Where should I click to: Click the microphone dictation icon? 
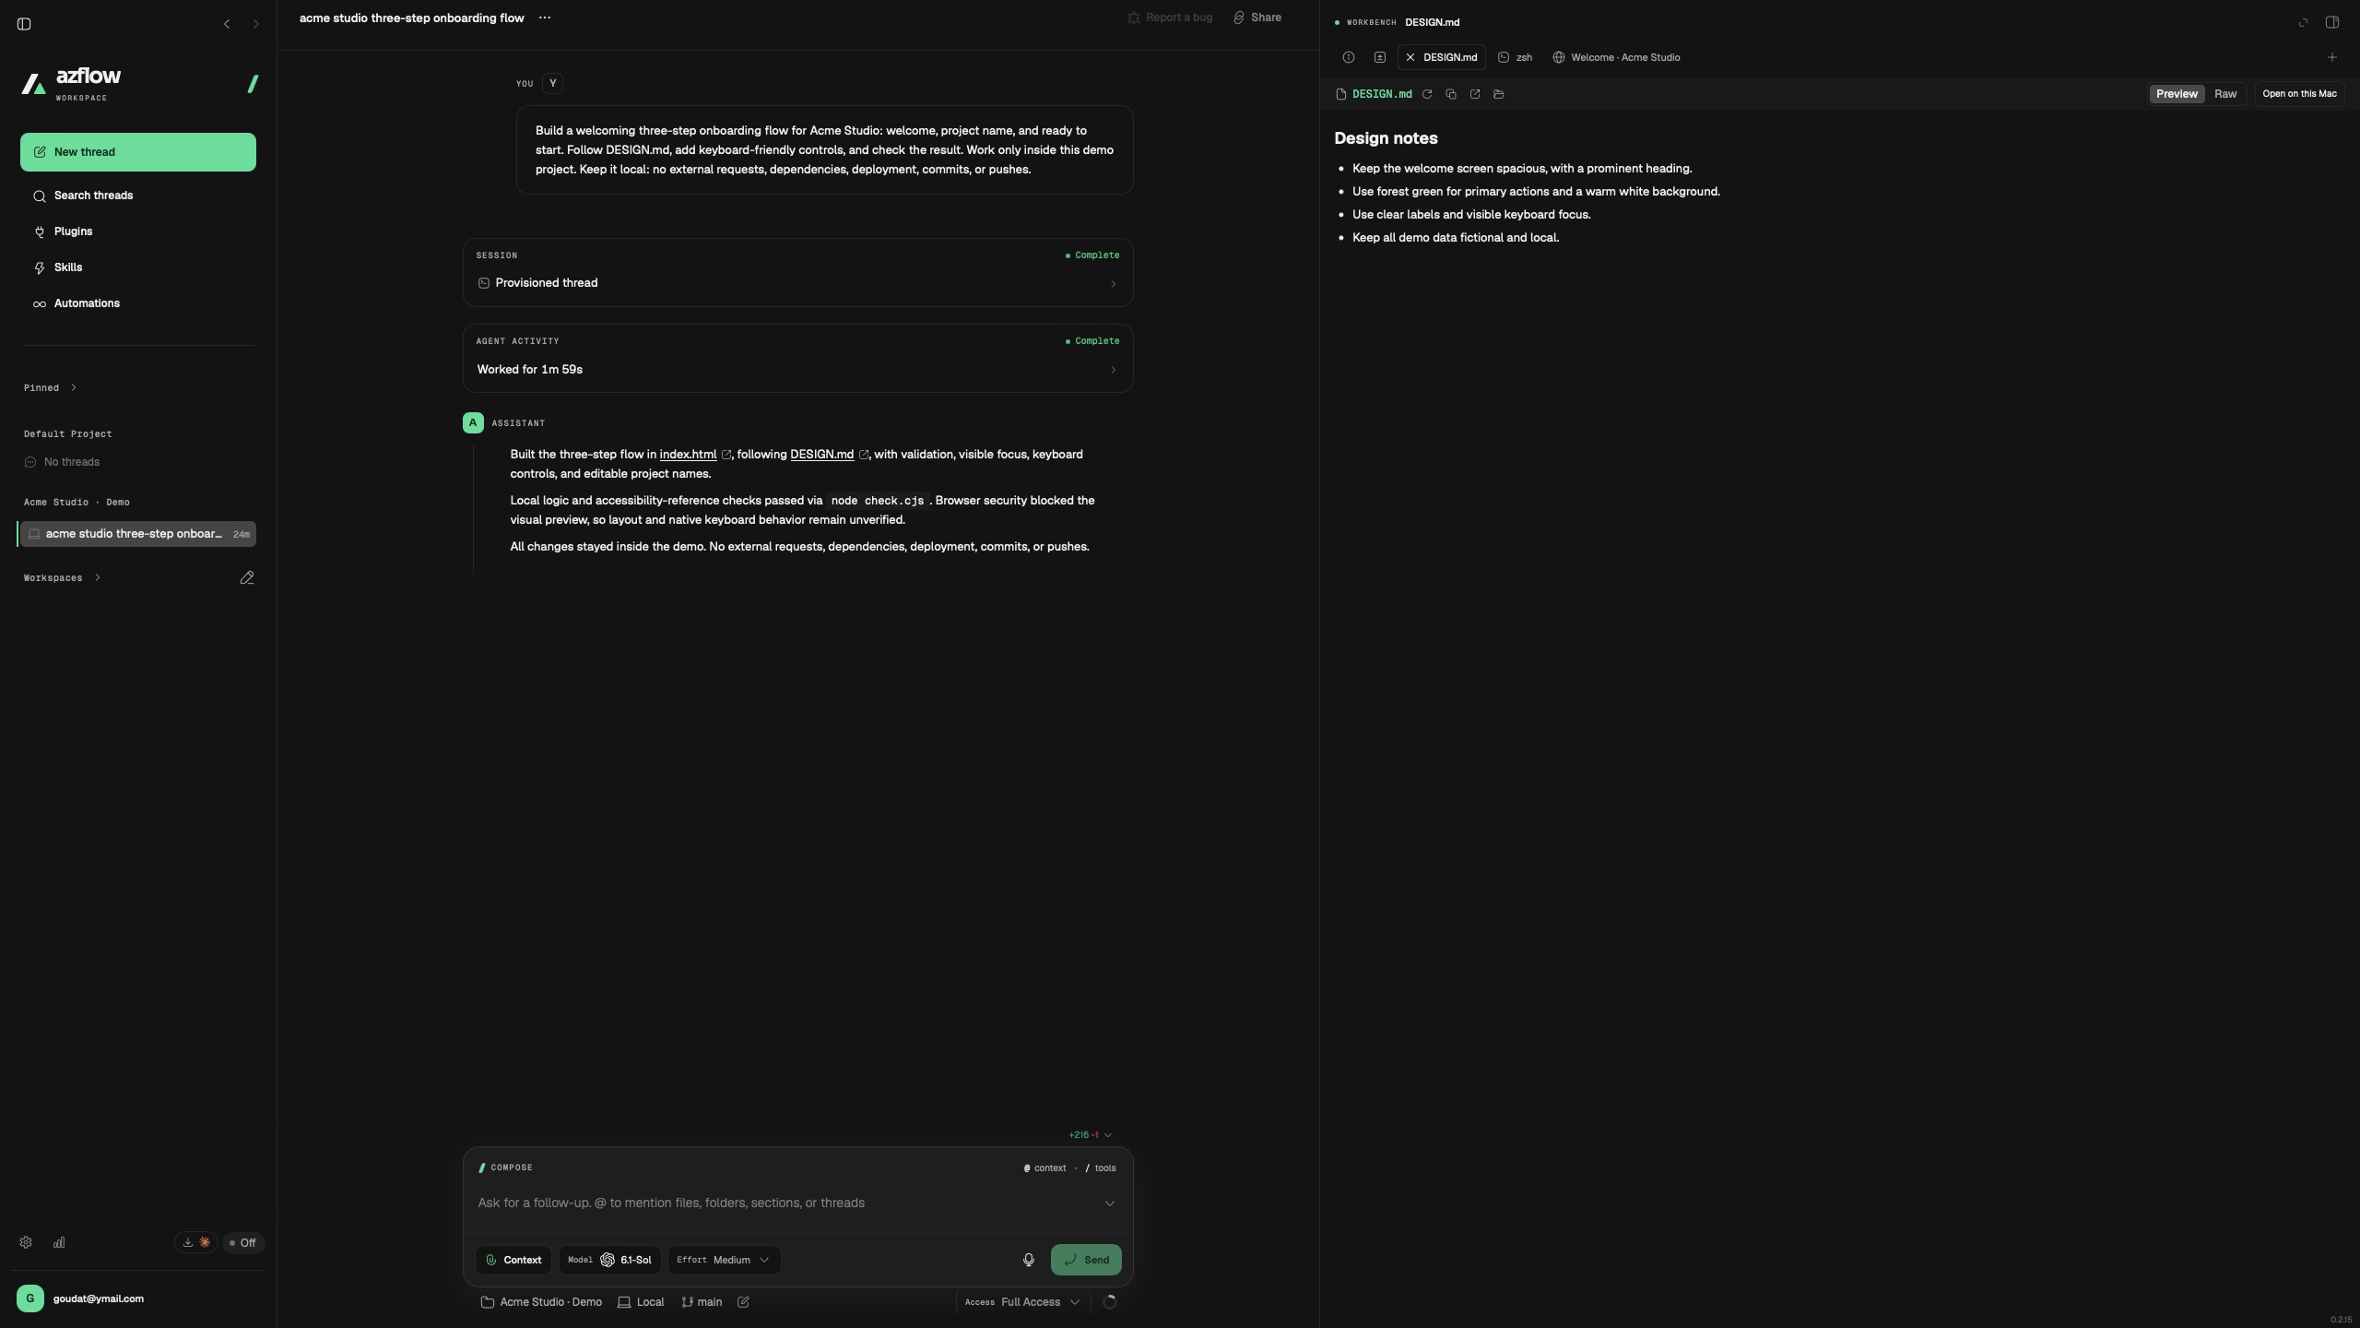(1029, 1260)
